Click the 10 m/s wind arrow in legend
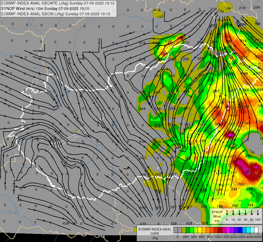 (233, 212)
